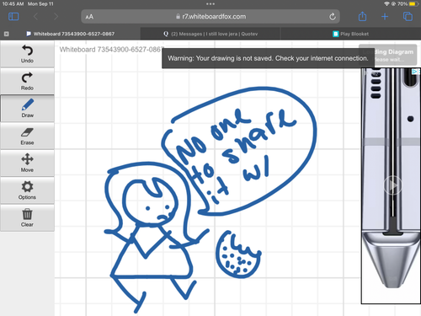Clear the whiteboard with trash icon
Viewport: 421px width, 316px height.
point(27,217)
